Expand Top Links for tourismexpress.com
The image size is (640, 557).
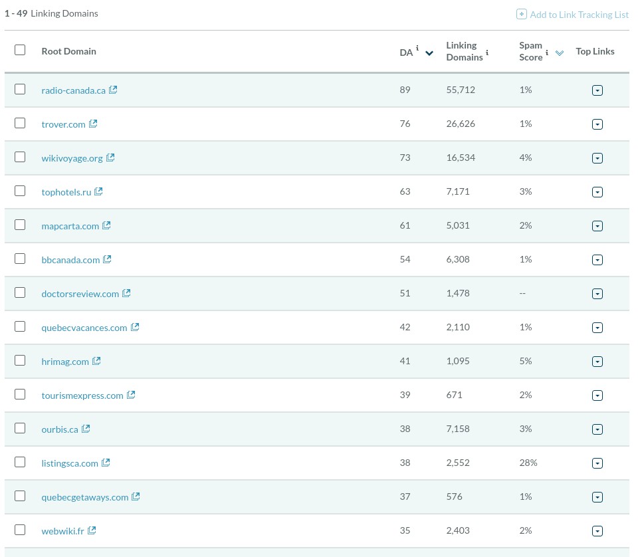click(x=597, y=395)
